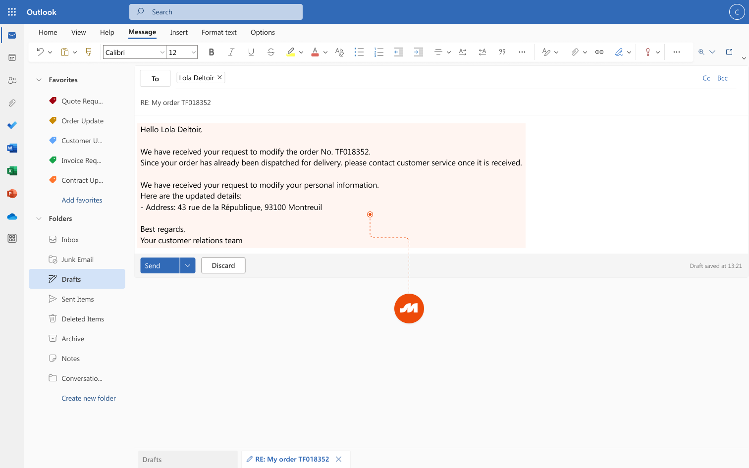Open People contacts from left rail

12,80
